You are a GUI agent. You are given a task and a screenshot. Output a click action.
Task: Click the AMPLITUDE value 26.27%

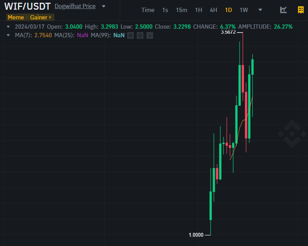(x=283, y=27)
